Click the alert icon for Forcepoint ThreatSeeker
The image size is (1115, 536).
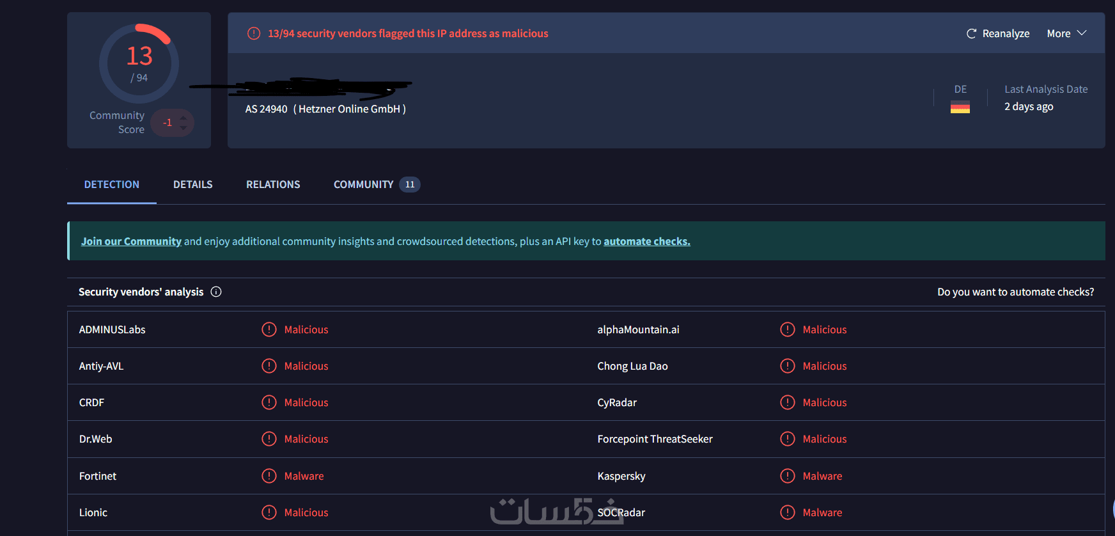coord(788,439)
